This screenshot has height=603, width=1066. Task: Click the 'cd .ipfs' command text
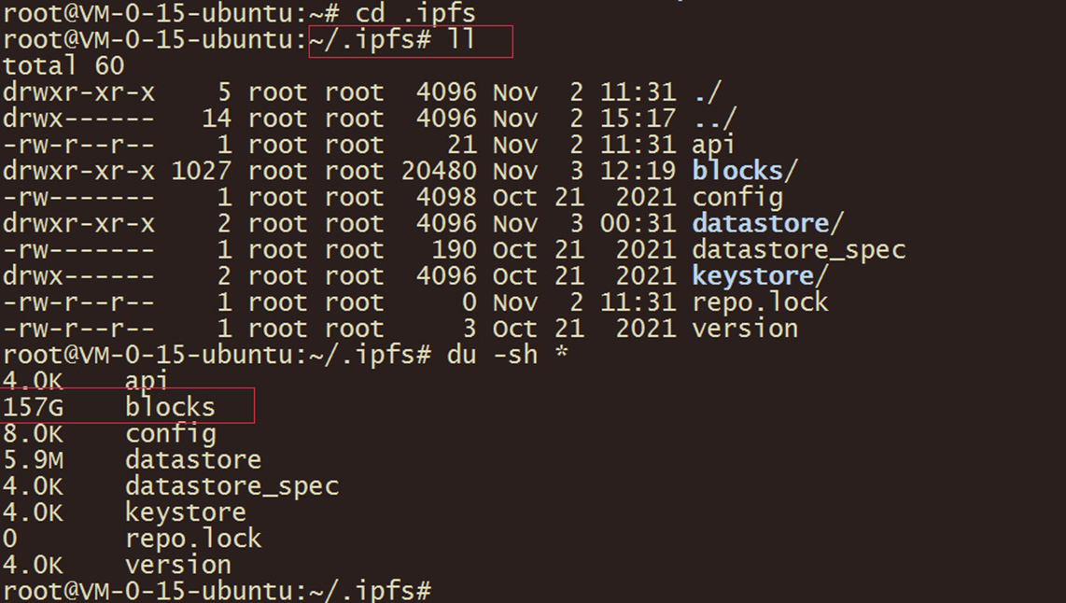pyautogui.click(x=415, y=14)
